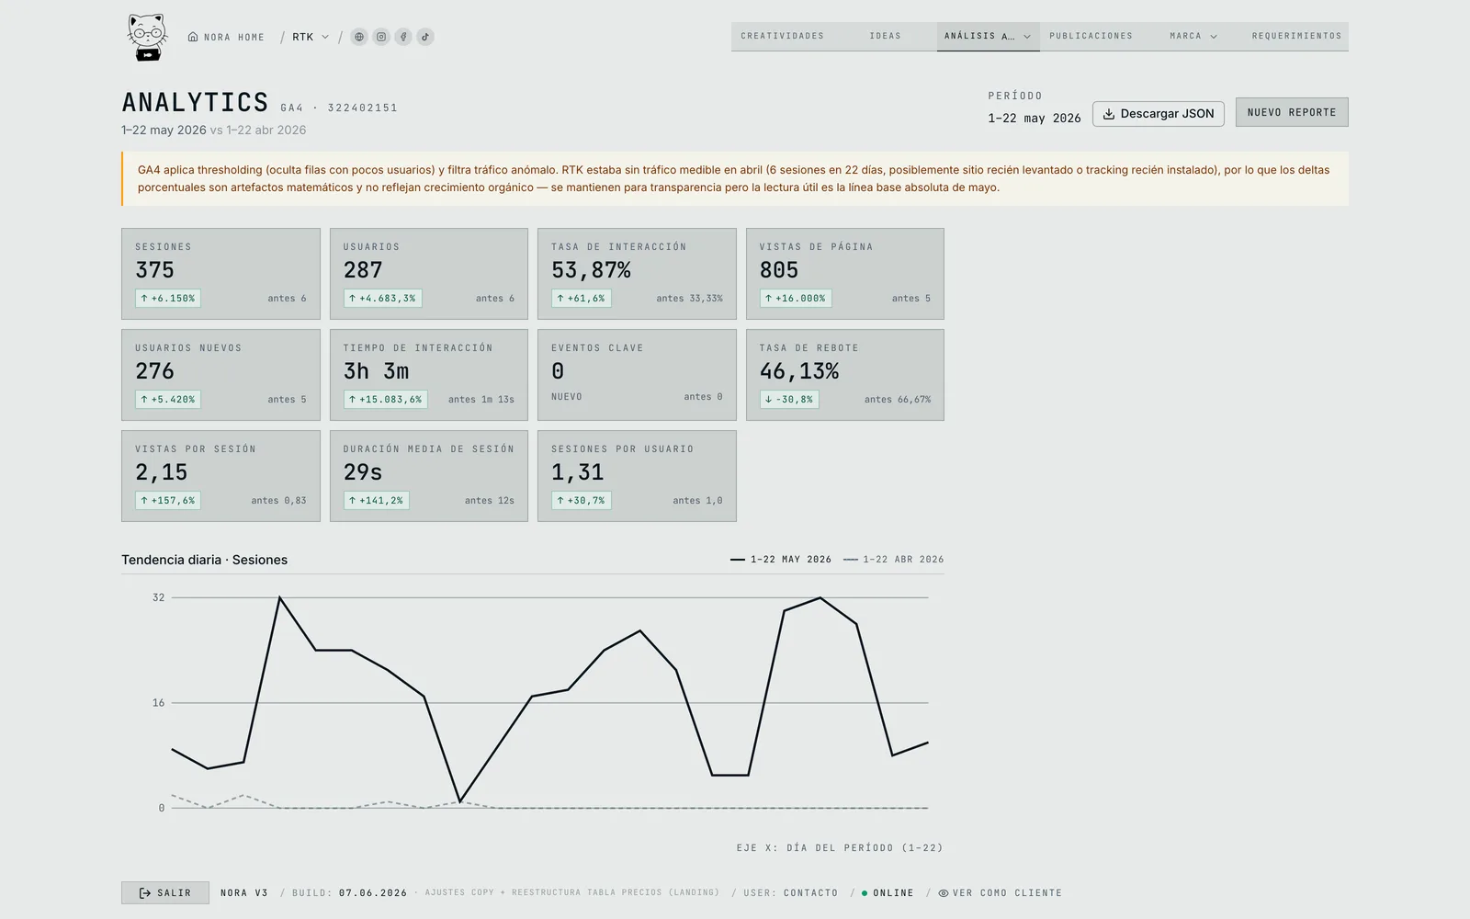Switch to the Creatividades tab
The height and width of the screenshot is (919, 1470).
[783, 36]
